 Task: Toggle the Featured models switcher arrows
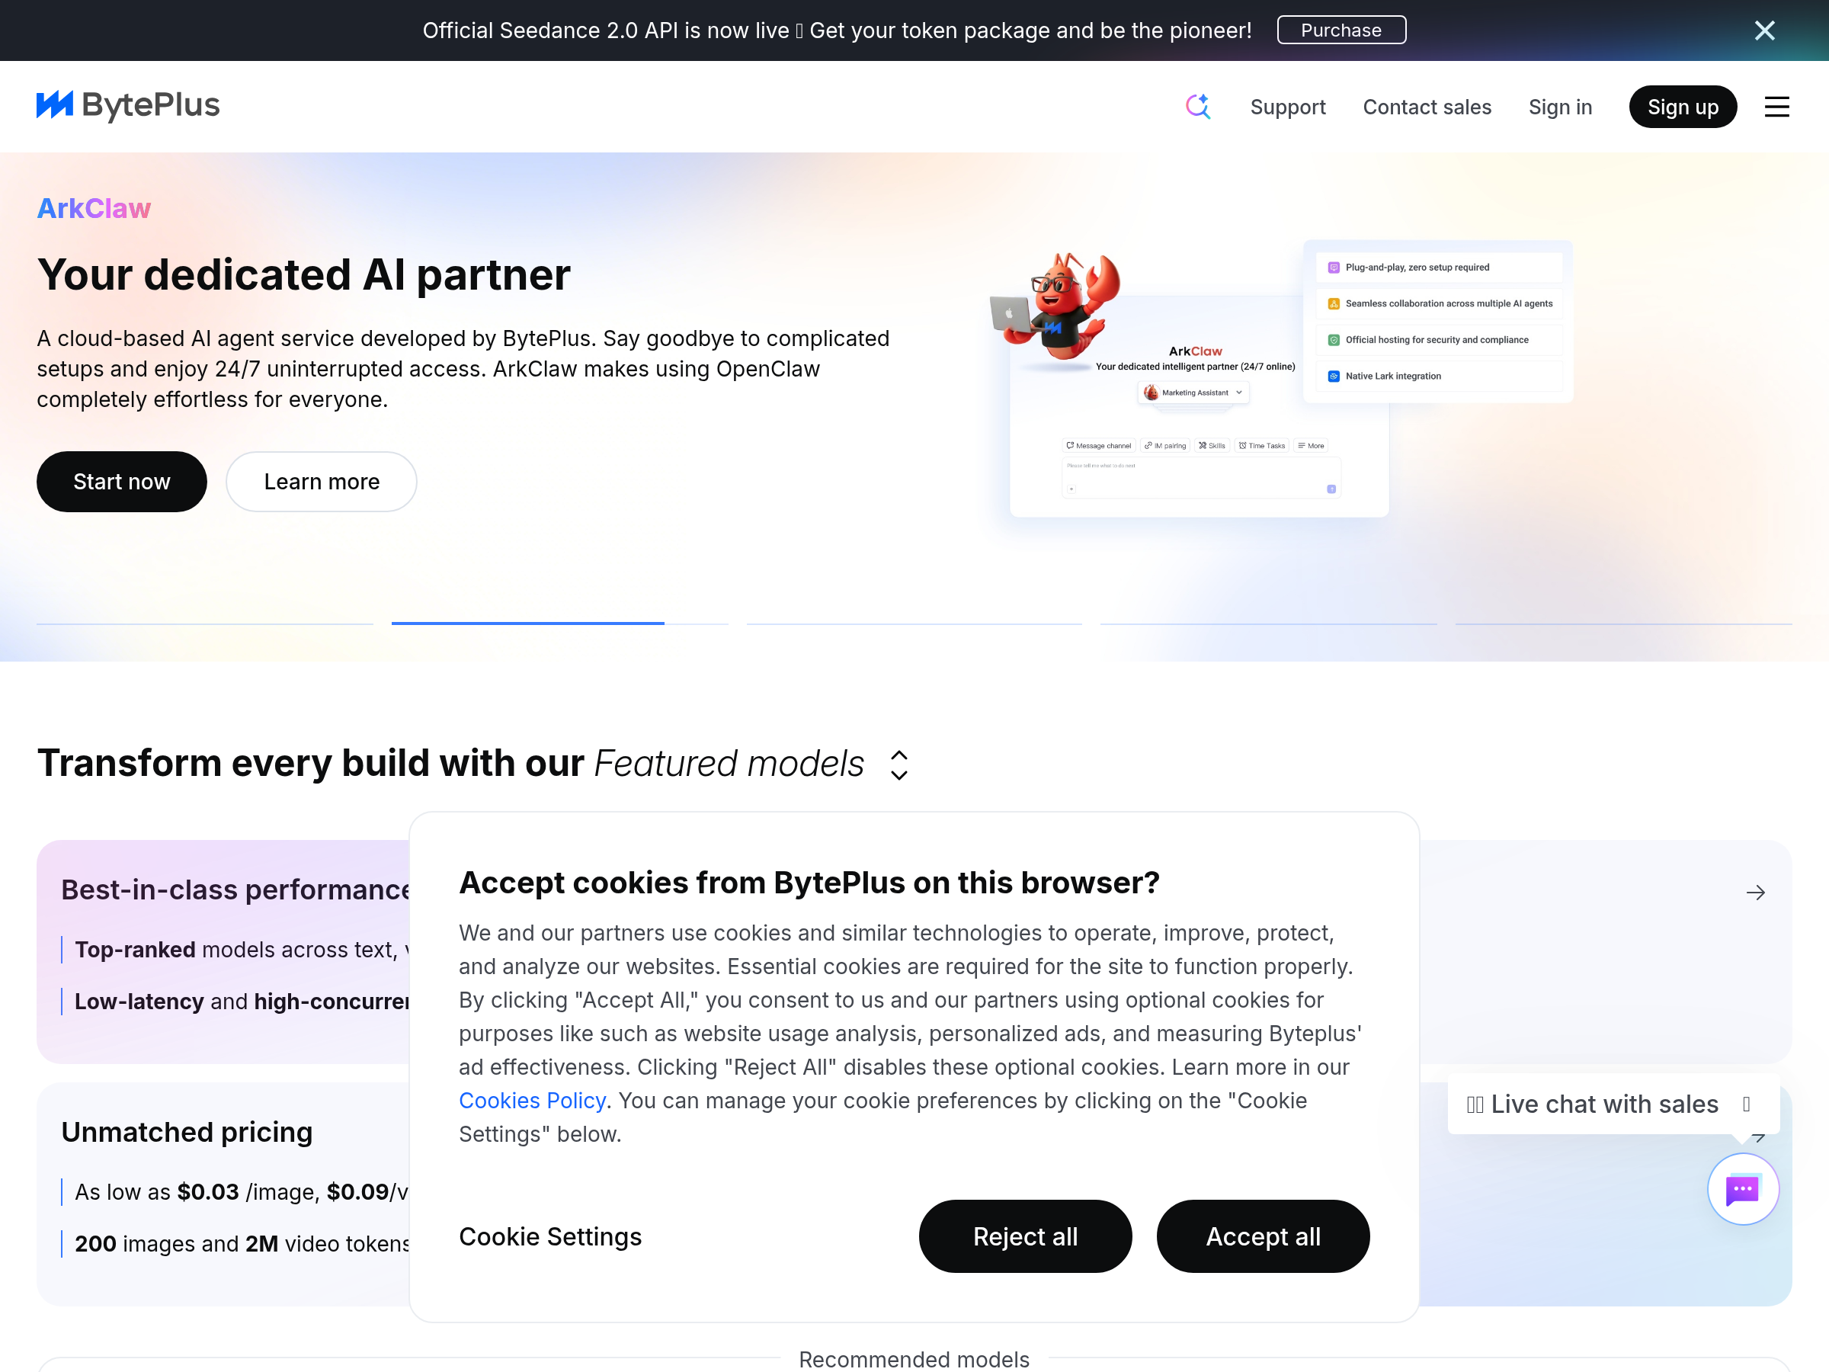click(x=898, y=765)
